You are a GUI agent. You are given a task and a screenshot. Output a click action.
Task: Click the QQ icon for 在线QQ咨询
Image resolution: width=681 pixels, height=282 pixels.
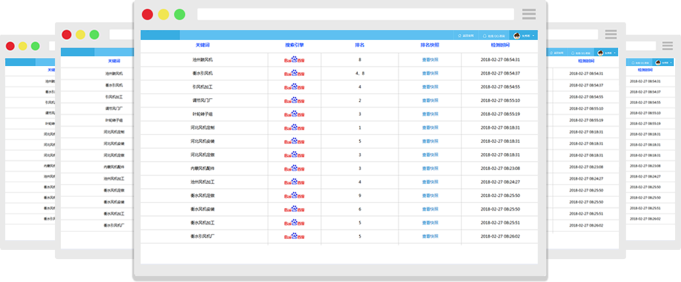click(485, 35)
